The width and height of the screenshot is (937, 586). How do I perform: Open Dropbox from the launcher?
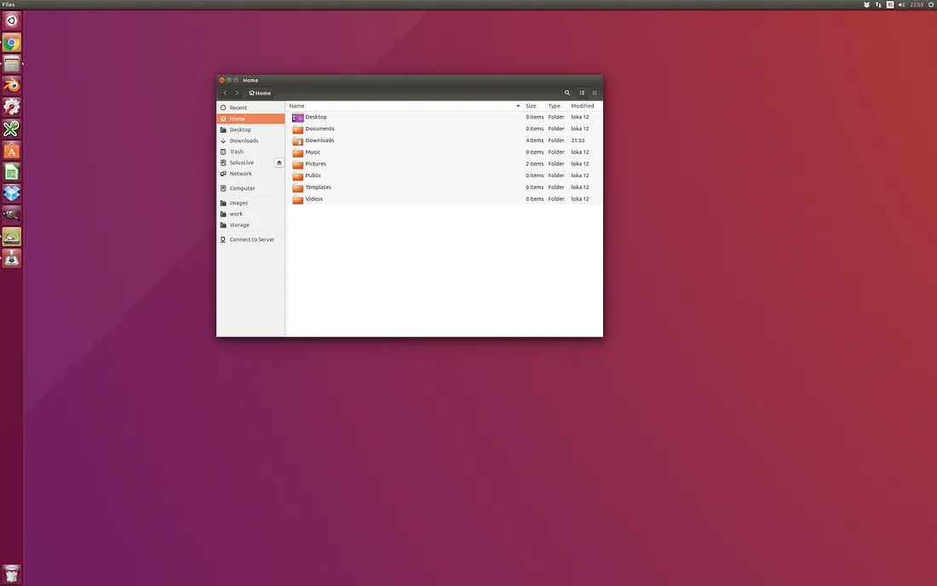[11, 193]
